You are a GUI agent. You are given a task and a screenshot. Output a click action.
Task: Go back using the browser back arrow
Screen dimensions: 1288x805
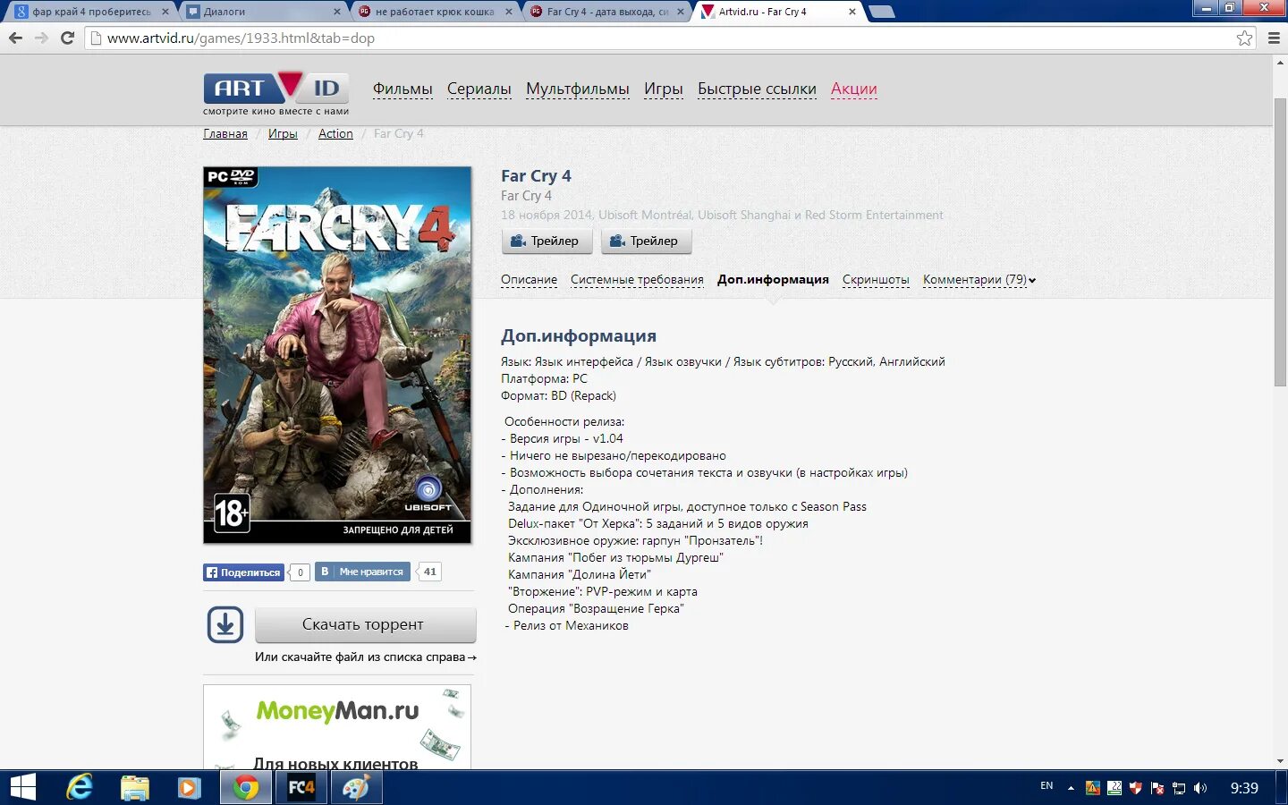[x=15, y=38]
